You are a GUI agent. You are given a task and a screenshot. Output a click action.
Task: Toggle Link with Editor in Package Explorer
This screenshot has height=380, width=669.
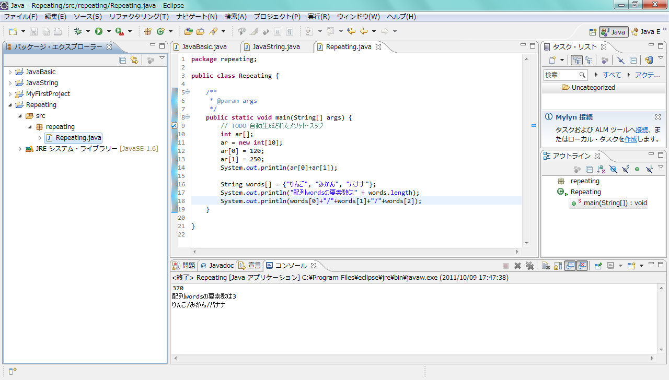[x=134, y=60]
